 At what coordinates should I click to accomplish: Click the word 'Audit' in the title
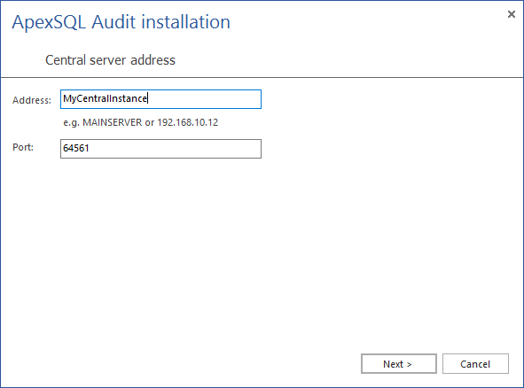pyautogui.click(x=113, y=22)
